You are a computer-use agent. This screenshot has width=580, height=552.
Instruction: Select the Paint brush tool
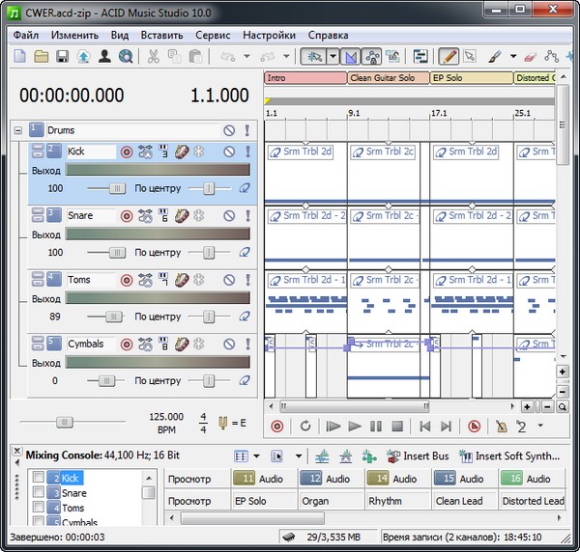point(495,57)
